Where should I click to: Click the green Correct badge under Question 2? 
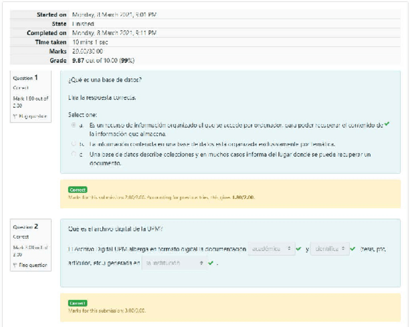pyautogui.click(x=77, y=303)
